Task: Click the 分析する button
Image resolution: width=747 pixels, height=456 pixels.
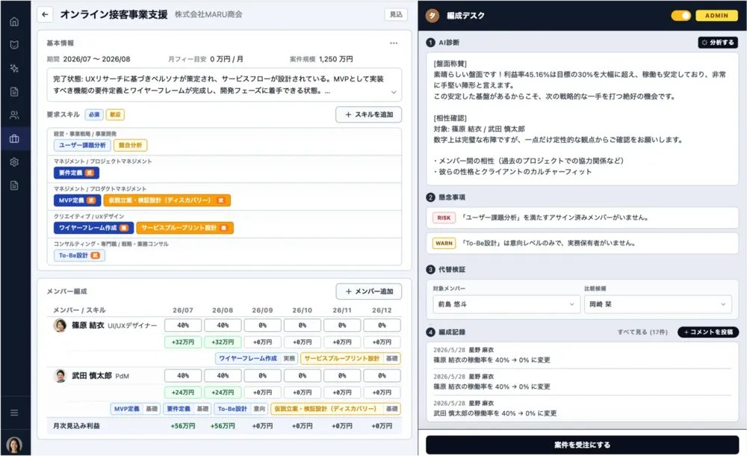Action: click(718, 43)
